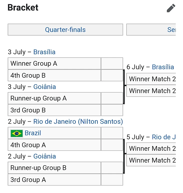This screenshot has width=183, height=193.
Task: Open the Rio de Janeiro (Nilton Santos) link
Action: 78,122
